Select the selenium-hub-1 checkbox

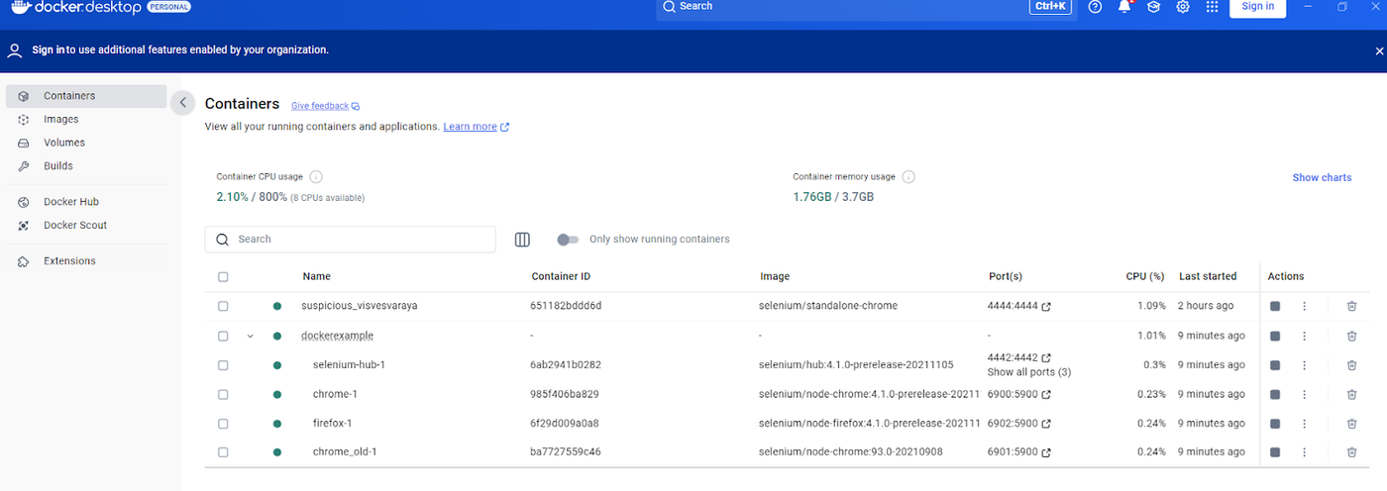[x=223, y=365]
